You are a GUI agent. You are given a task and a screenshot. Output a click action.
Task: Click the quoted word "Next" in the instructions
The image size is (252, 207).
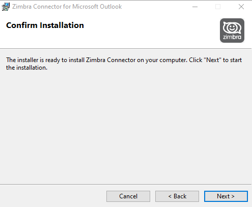pos(213,60)
